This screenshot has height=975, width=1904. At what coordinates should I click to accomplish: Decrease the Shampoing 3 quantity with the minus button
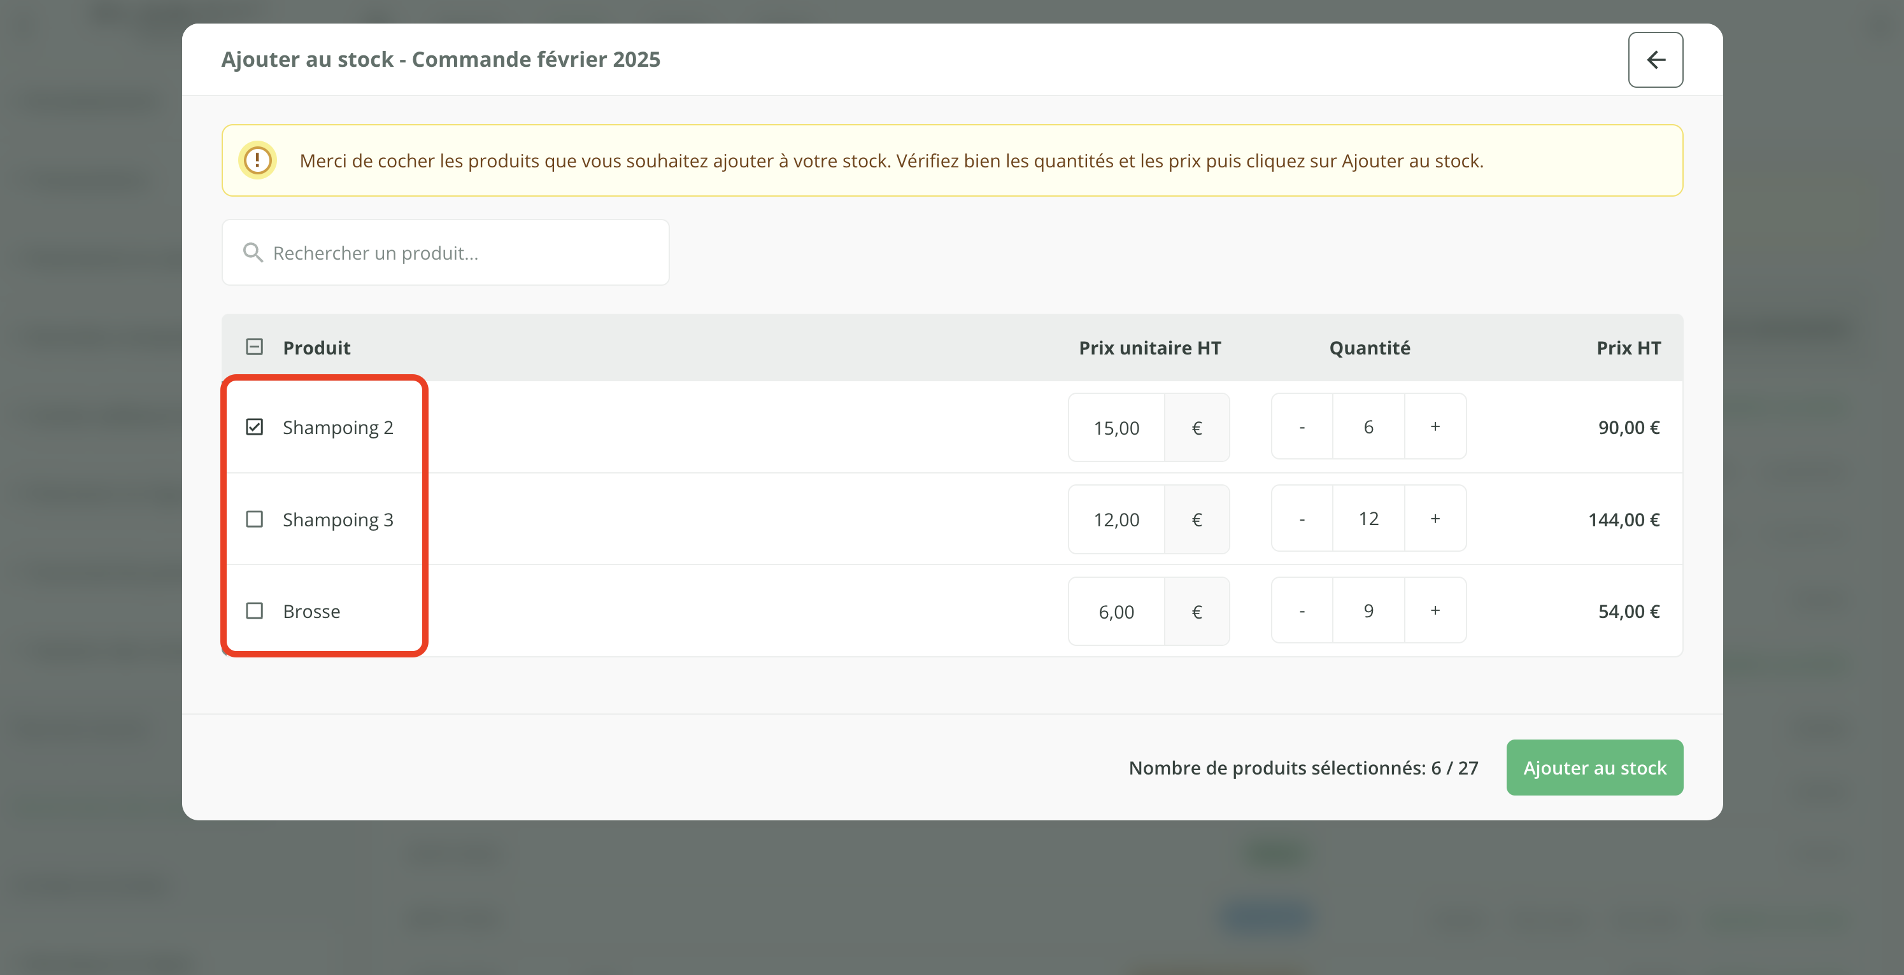pyautogui.click(x=1302, y=519)
